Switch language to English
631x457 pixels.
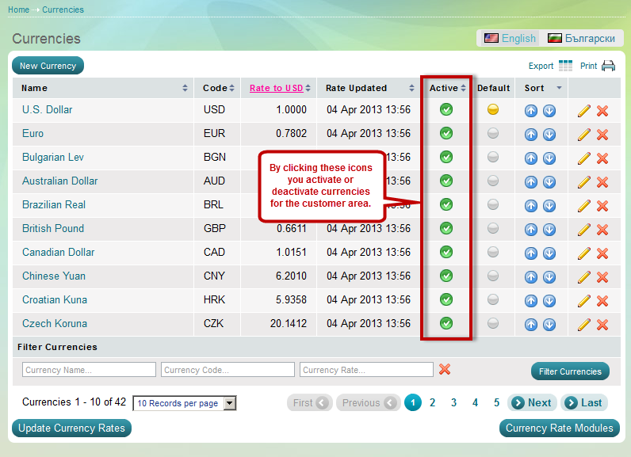(x=511, y=38)
